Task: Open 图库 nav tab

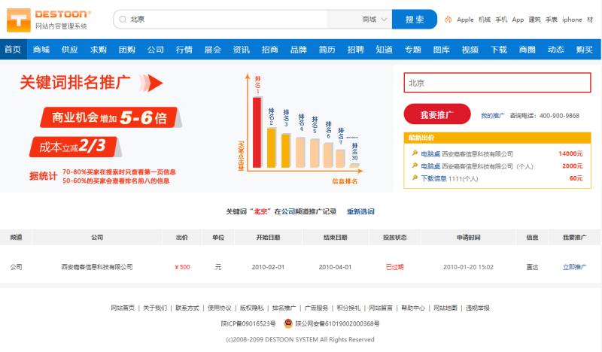Action: (442, 49)
